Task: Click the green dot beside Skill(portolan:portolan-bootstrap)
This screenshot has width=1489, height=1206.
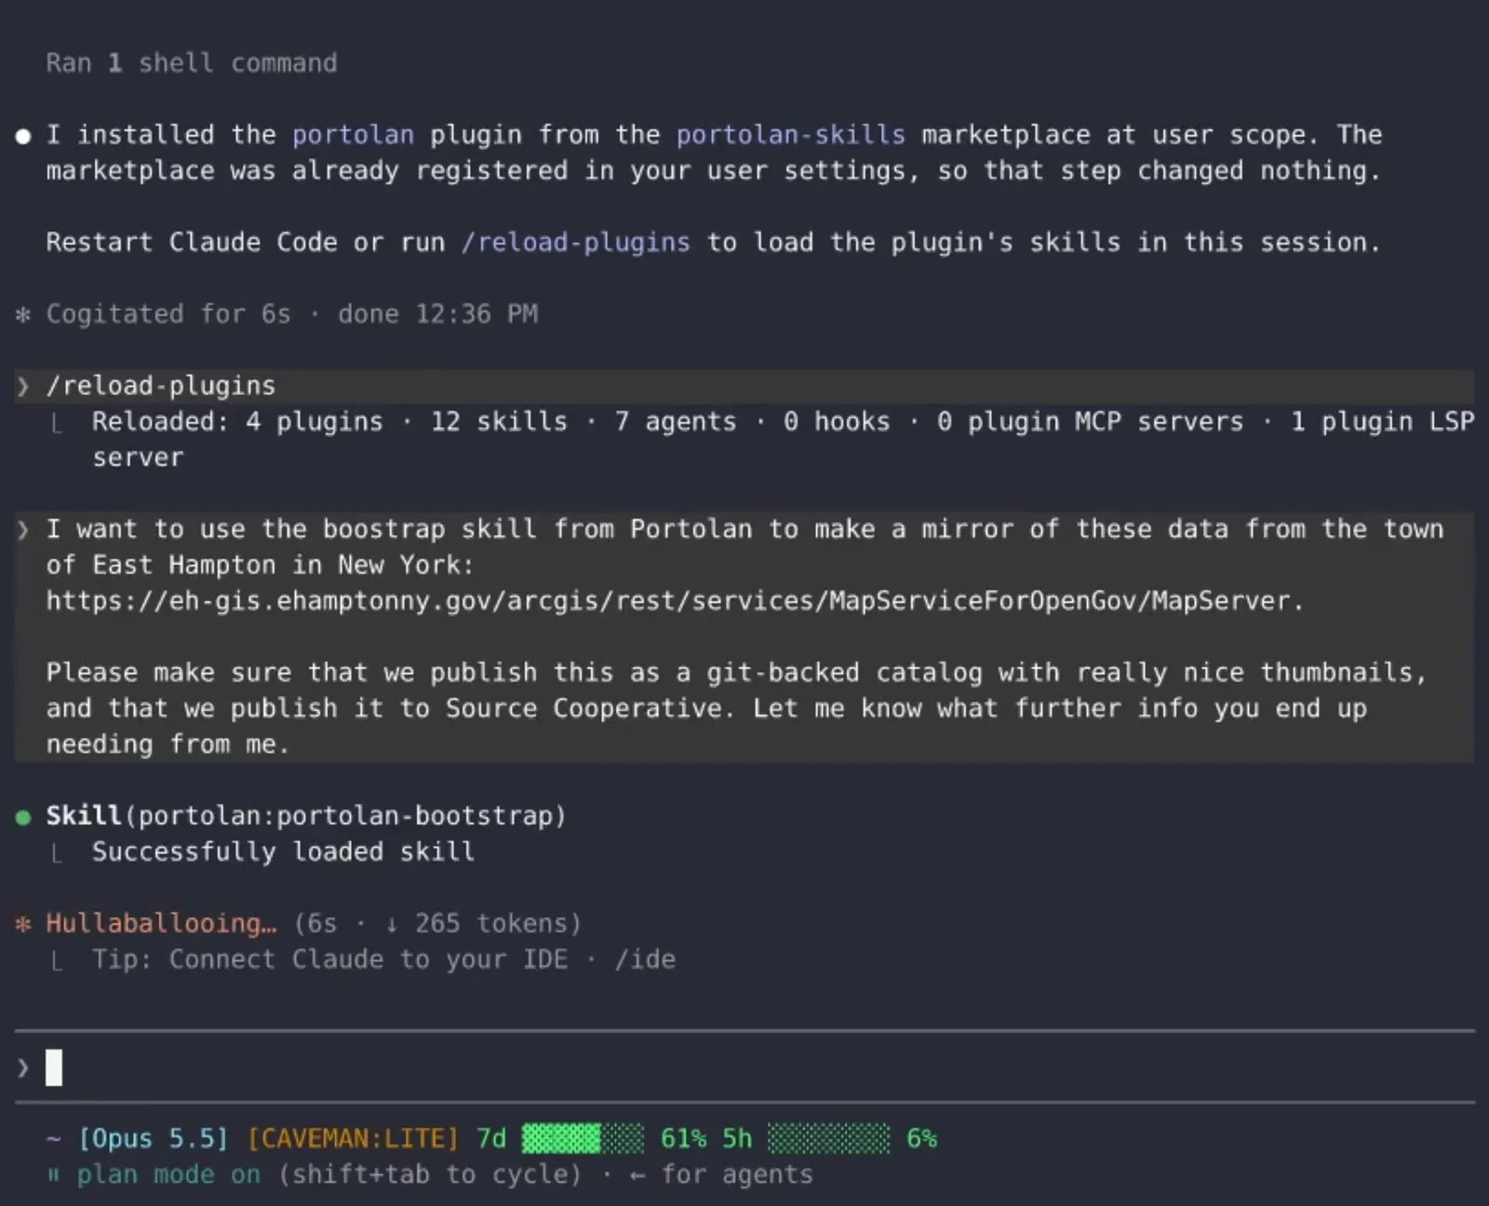Action: (23, 818)
